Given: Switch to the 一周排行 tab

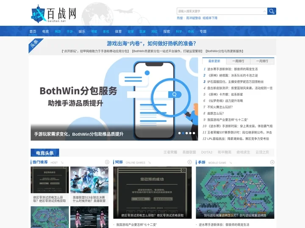Looking at the screenshot, I should pos(238,61).
